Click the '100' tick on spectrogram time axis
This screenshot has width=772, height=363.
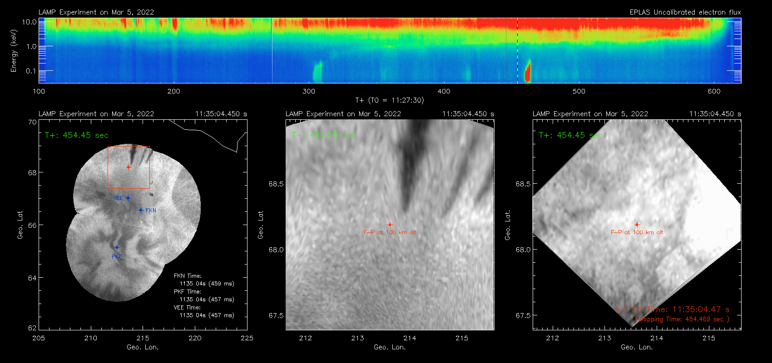[39, 91]
